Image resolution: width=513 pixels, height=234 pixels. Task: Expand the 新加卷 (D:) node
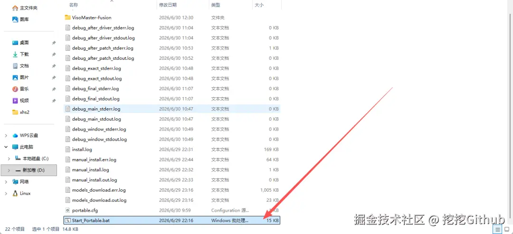point(9,170)
